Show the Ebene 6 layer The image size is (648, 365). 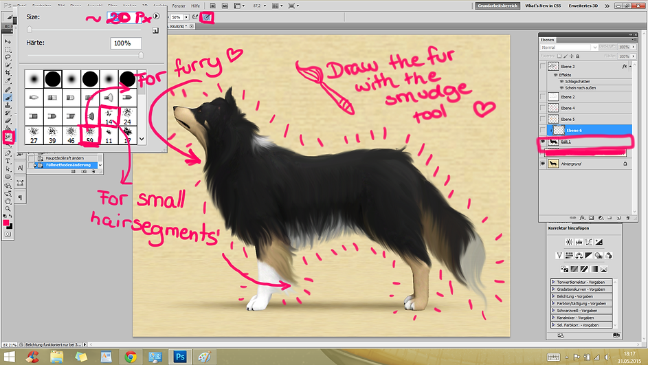pos(543,130)
